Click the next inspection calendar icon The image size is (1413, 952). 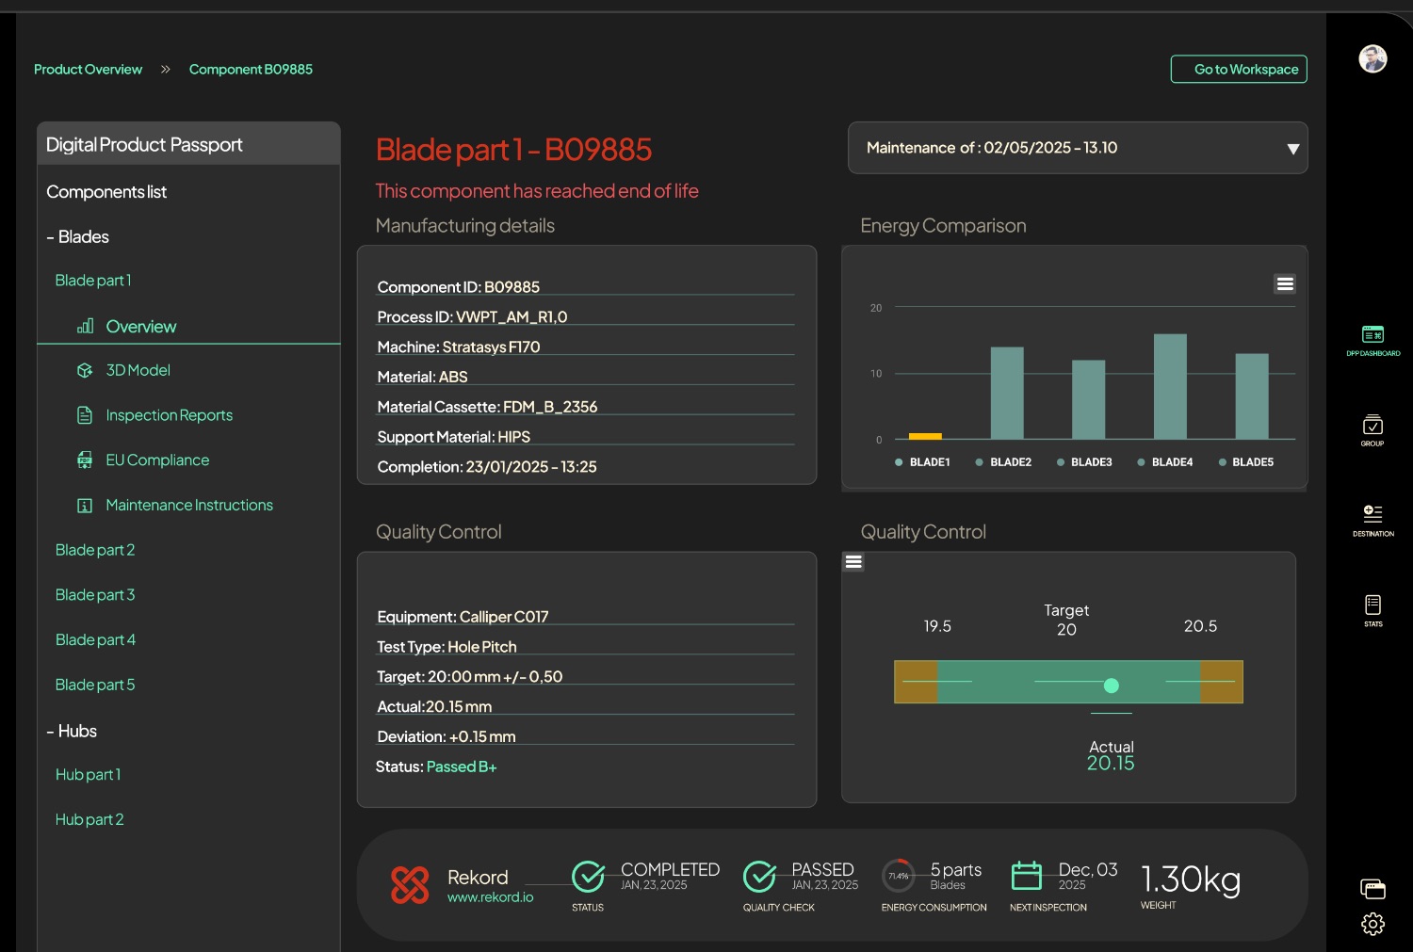click(x=1027, y=876)
